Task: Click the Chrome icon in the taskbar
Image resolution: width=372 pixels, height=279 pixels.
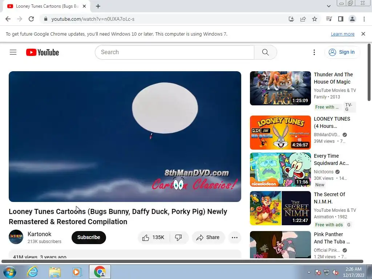Action: point(100,272)
